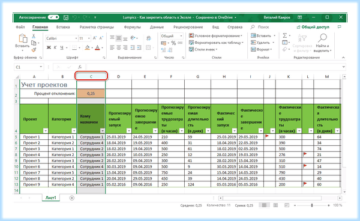Click the Center horizontally icon
The width and height of the screenshot is (360, 221).
pos(118,47)
